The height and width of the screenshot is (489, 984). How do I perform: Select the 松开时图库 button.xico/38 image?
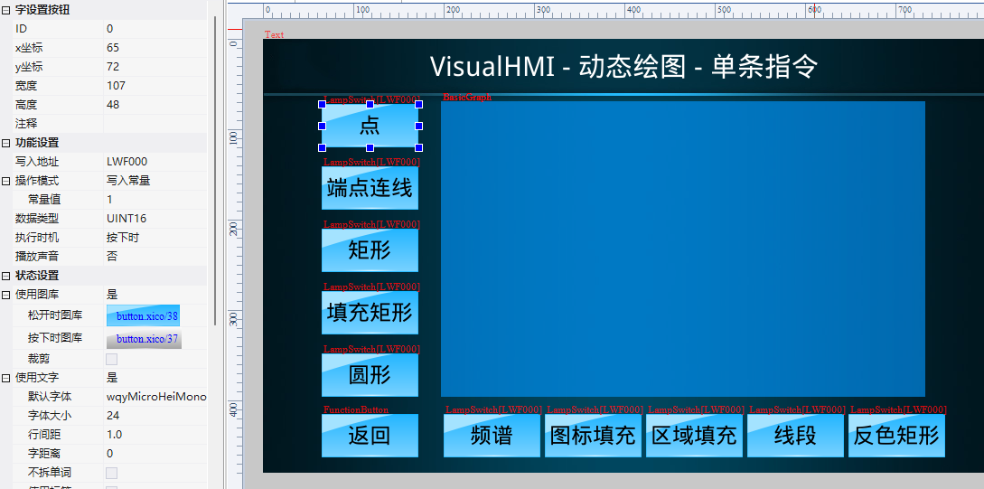point(143,315)
